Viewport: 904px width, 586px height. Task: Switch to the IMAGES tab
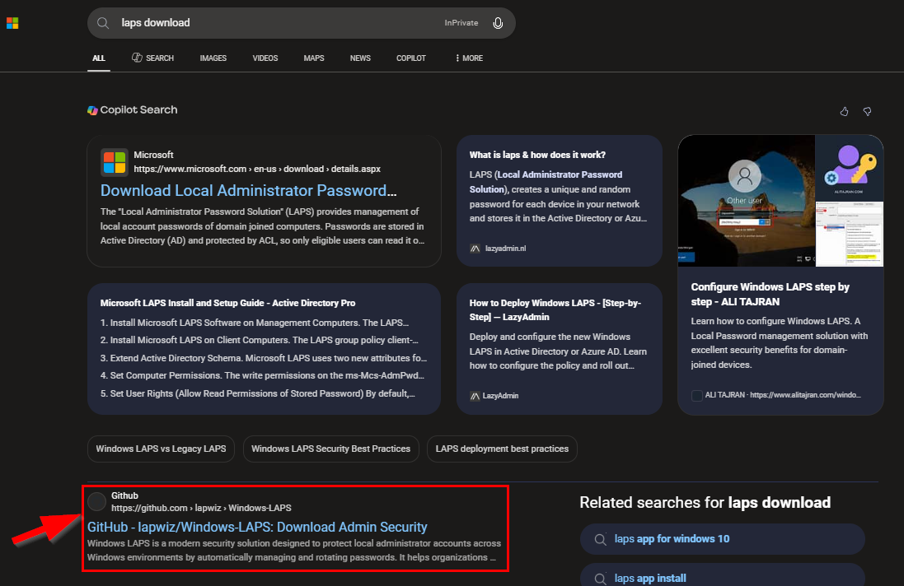pos(213,58)
